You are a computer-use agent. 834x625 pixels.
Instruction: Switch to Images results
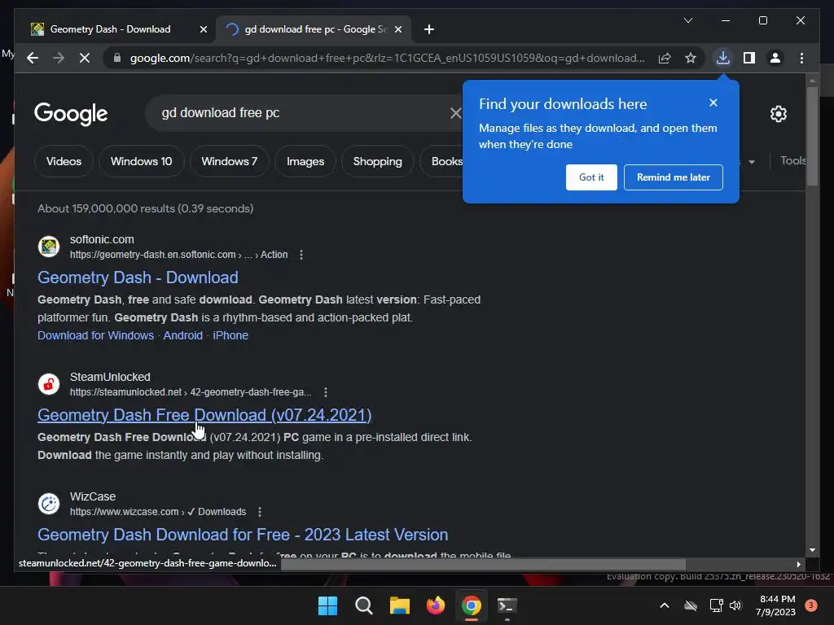pos(305,161)
